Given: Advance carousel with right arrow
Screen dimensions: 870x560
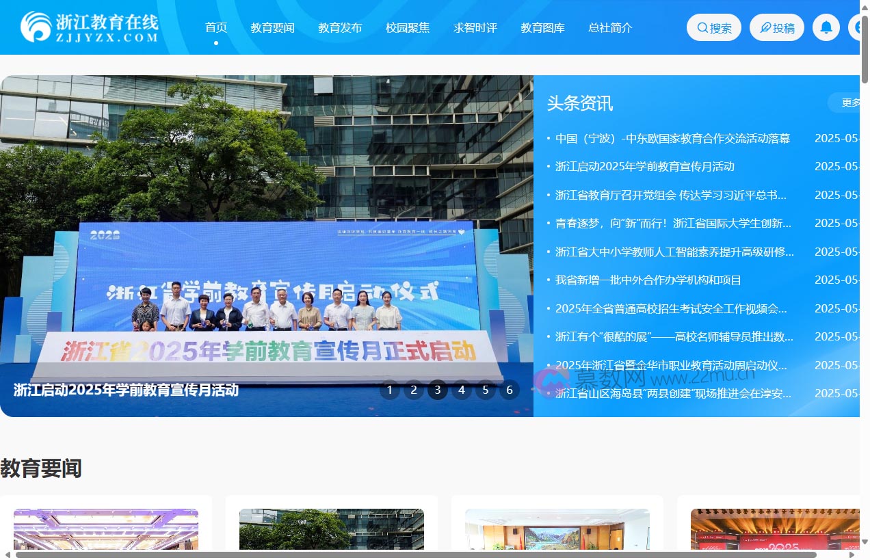Looking at the screenshot, I should click(515, 243).
